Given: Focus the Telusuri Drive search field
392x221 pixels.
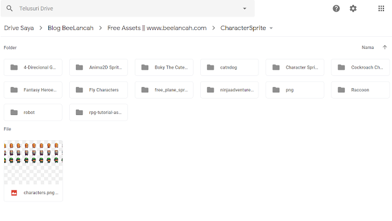Looking at the screenshot, I should click(x=128, y=9).
